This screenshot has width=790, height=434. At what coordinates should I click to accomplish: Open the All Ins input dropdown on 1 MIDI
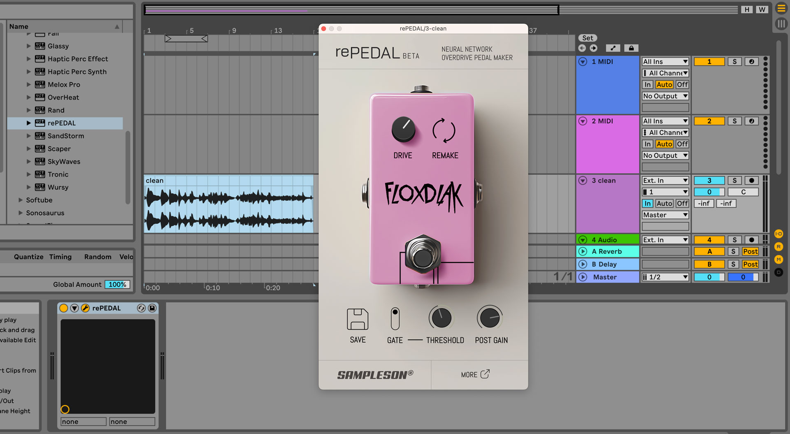(665, 62)
